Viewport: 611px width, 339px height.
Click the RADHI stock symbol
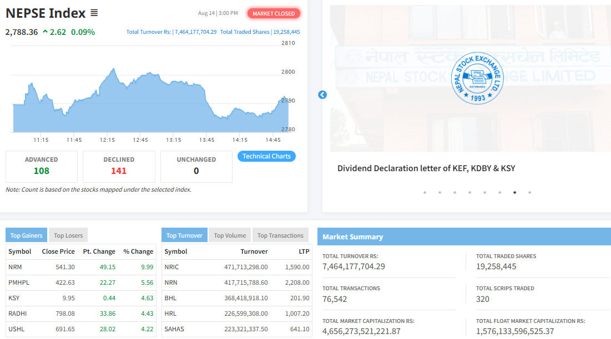[17, 314]
